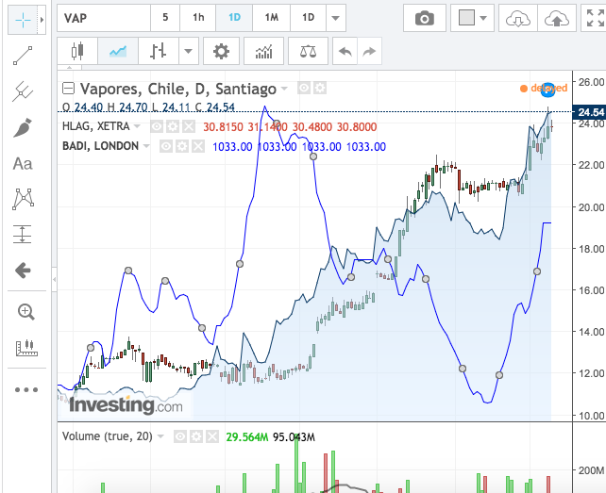Remove the Volume indicator
This screenshot has width=606, height=493.
point(212,436)
